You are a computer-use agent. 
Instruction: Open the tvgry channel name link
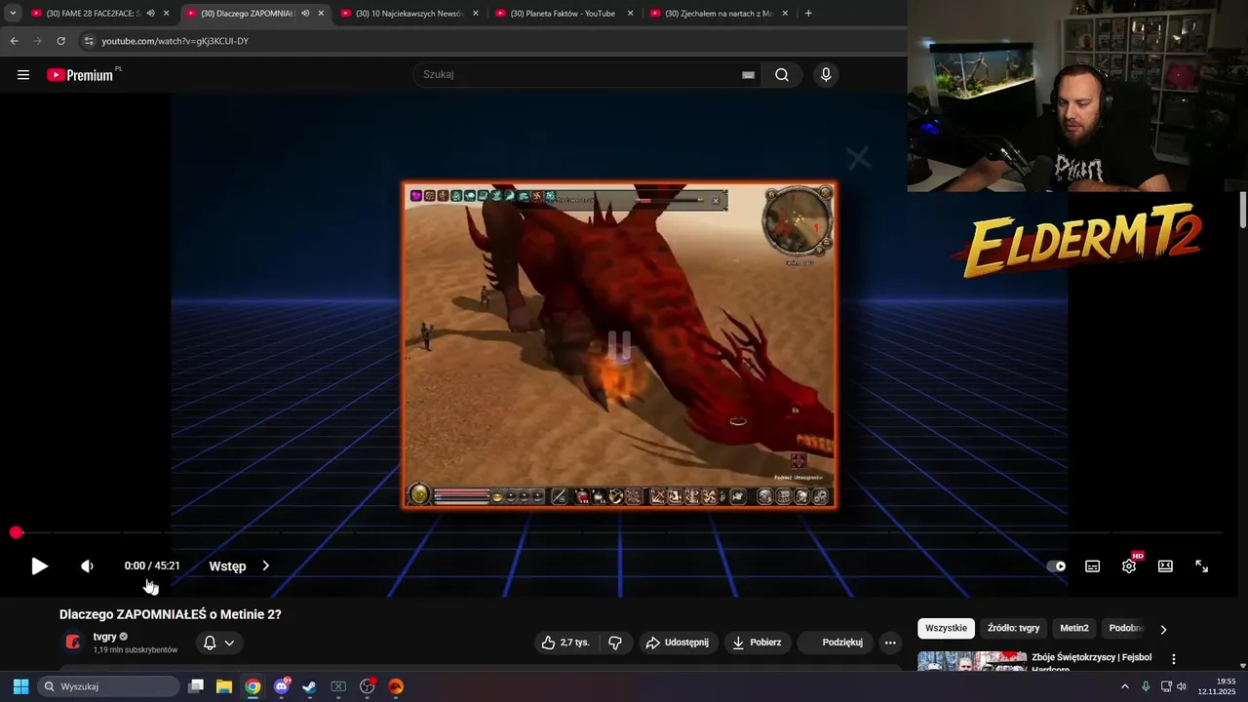click(x=104, y=637)
